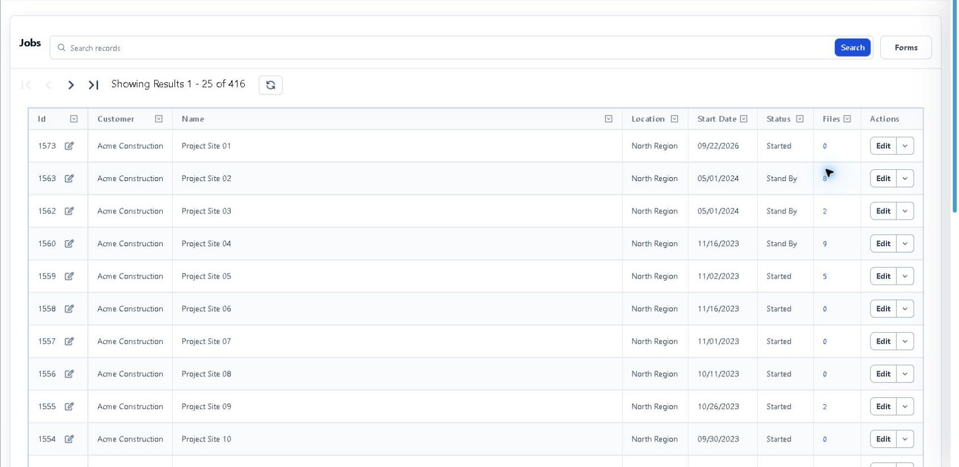Expand actions dropdown for Project Site 08
The height and width of the screenshot is (467, 959).
click(905, 374)
